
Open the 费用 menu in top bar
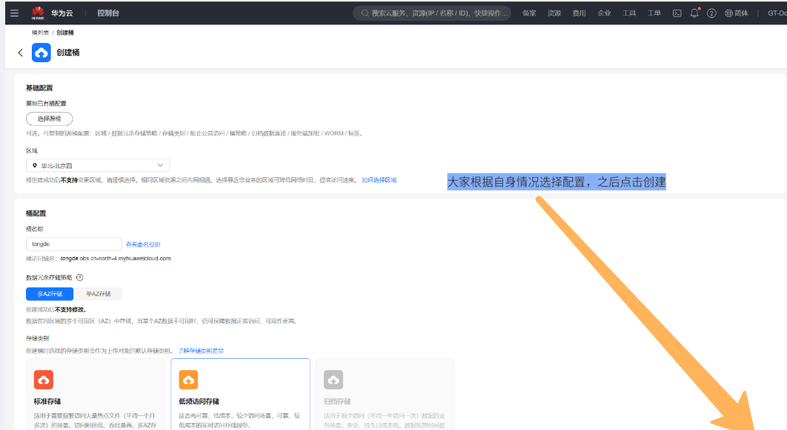pos(579,13)
